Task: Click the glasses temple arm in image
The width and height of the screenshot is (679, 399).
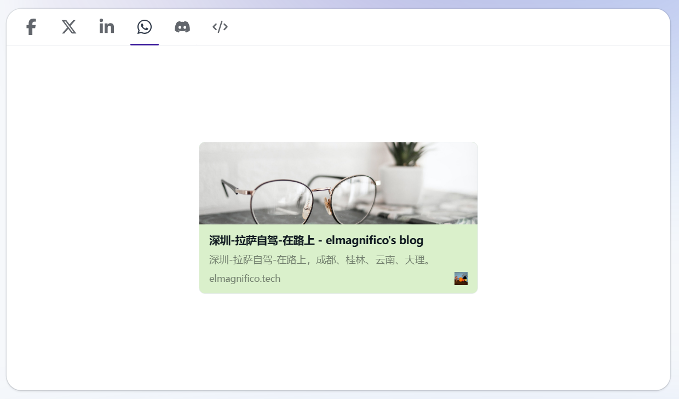Action: [x=237, y=188]
